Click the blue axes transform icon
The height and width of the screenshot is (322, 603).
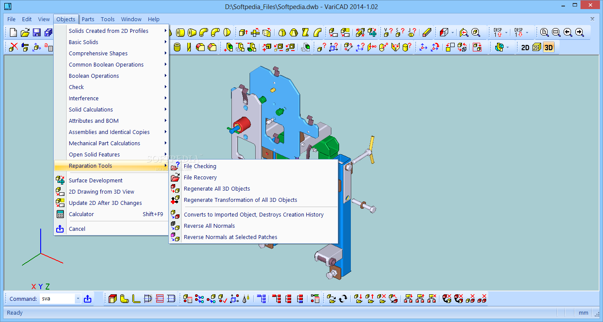[423, 47]
